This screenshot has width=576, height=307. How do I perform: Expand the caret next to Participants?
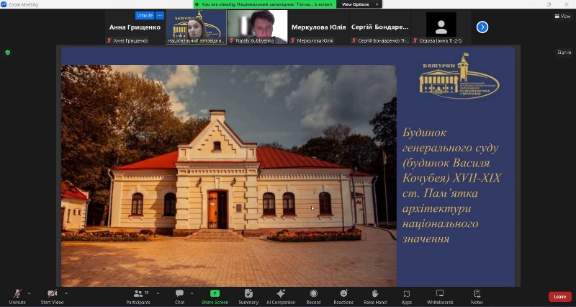pos(158,293)
